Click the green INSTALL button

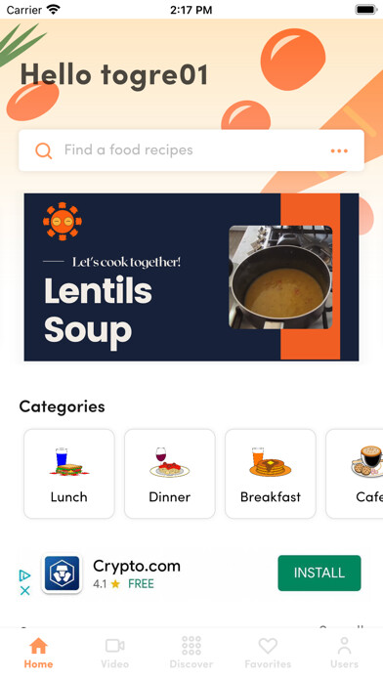click(x=319, y=573)
